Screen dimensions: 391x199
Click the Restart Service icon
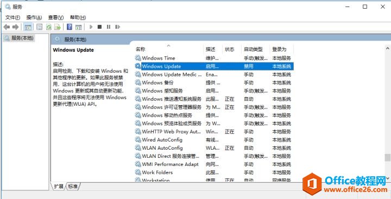(x=117, y=27)
